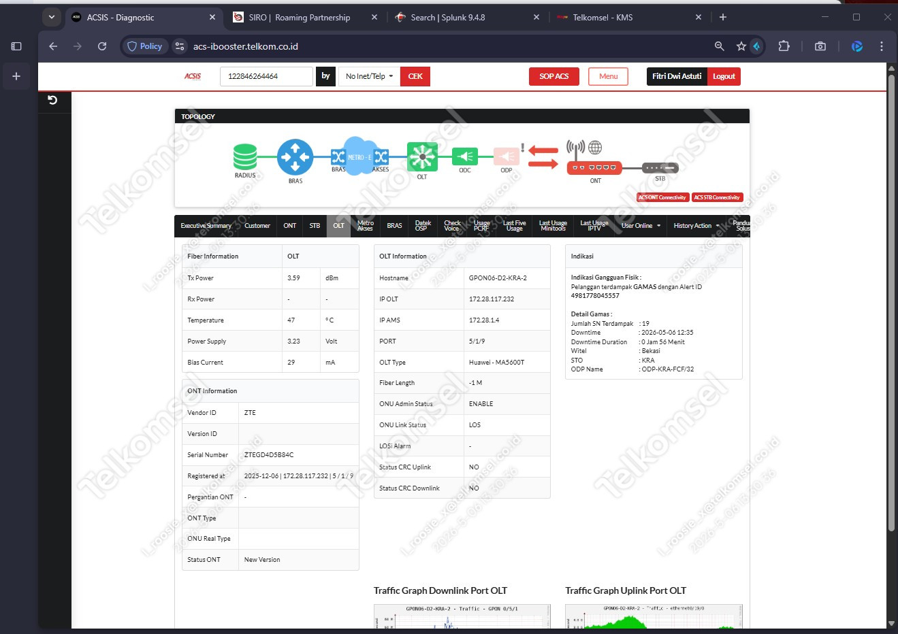Open the Last Usage IPTV tab
898x634 pixels.
click(594, 226)
